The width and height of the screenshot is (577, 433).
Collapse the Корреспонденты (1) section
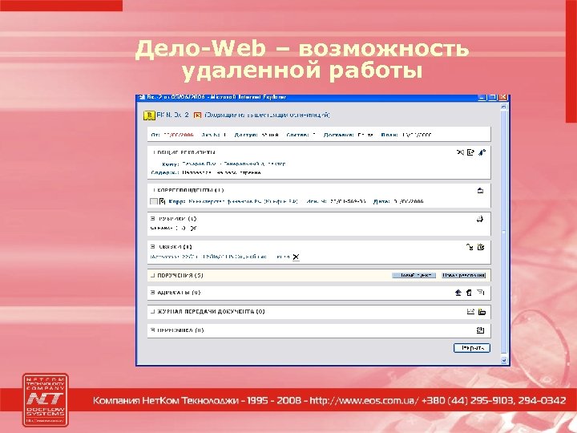point(153,190)
